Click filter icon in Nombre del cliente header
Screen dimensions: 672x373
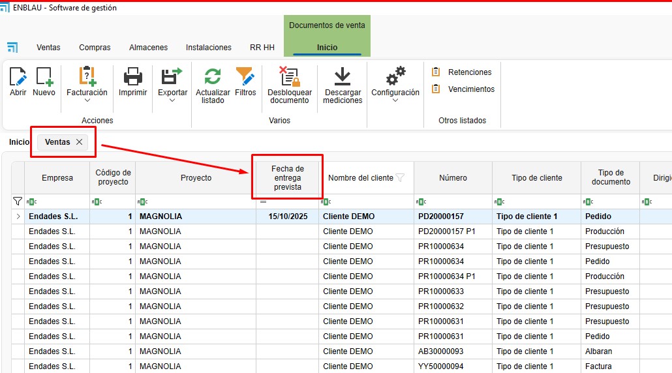point(400,177)
